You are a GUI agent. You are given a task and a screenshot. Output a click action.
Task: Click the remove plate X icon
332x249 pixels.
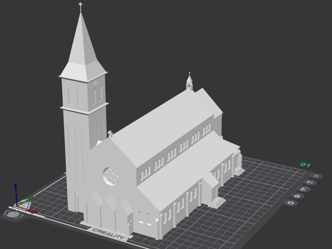pyautogui.click(x=316, y=176)
